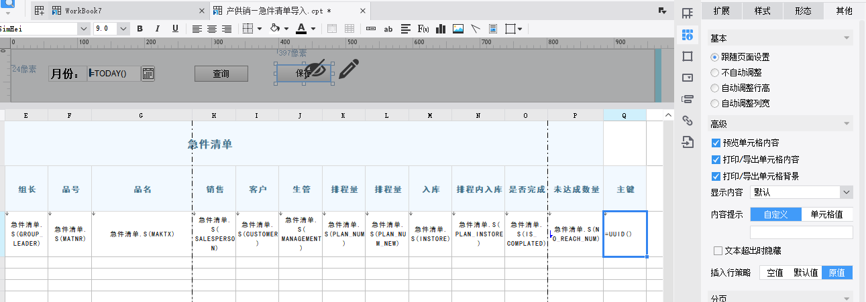Switch to the 其他 tab
The image size is (866, 302).
point(844,11)
